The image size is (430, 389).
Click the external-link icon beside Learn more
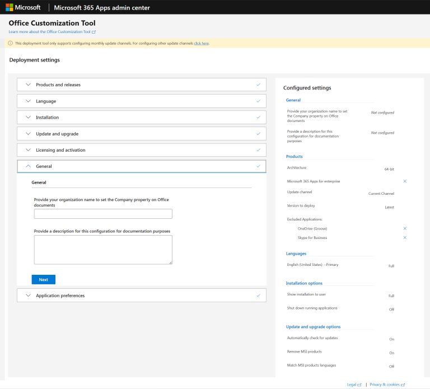pos(94,32)
